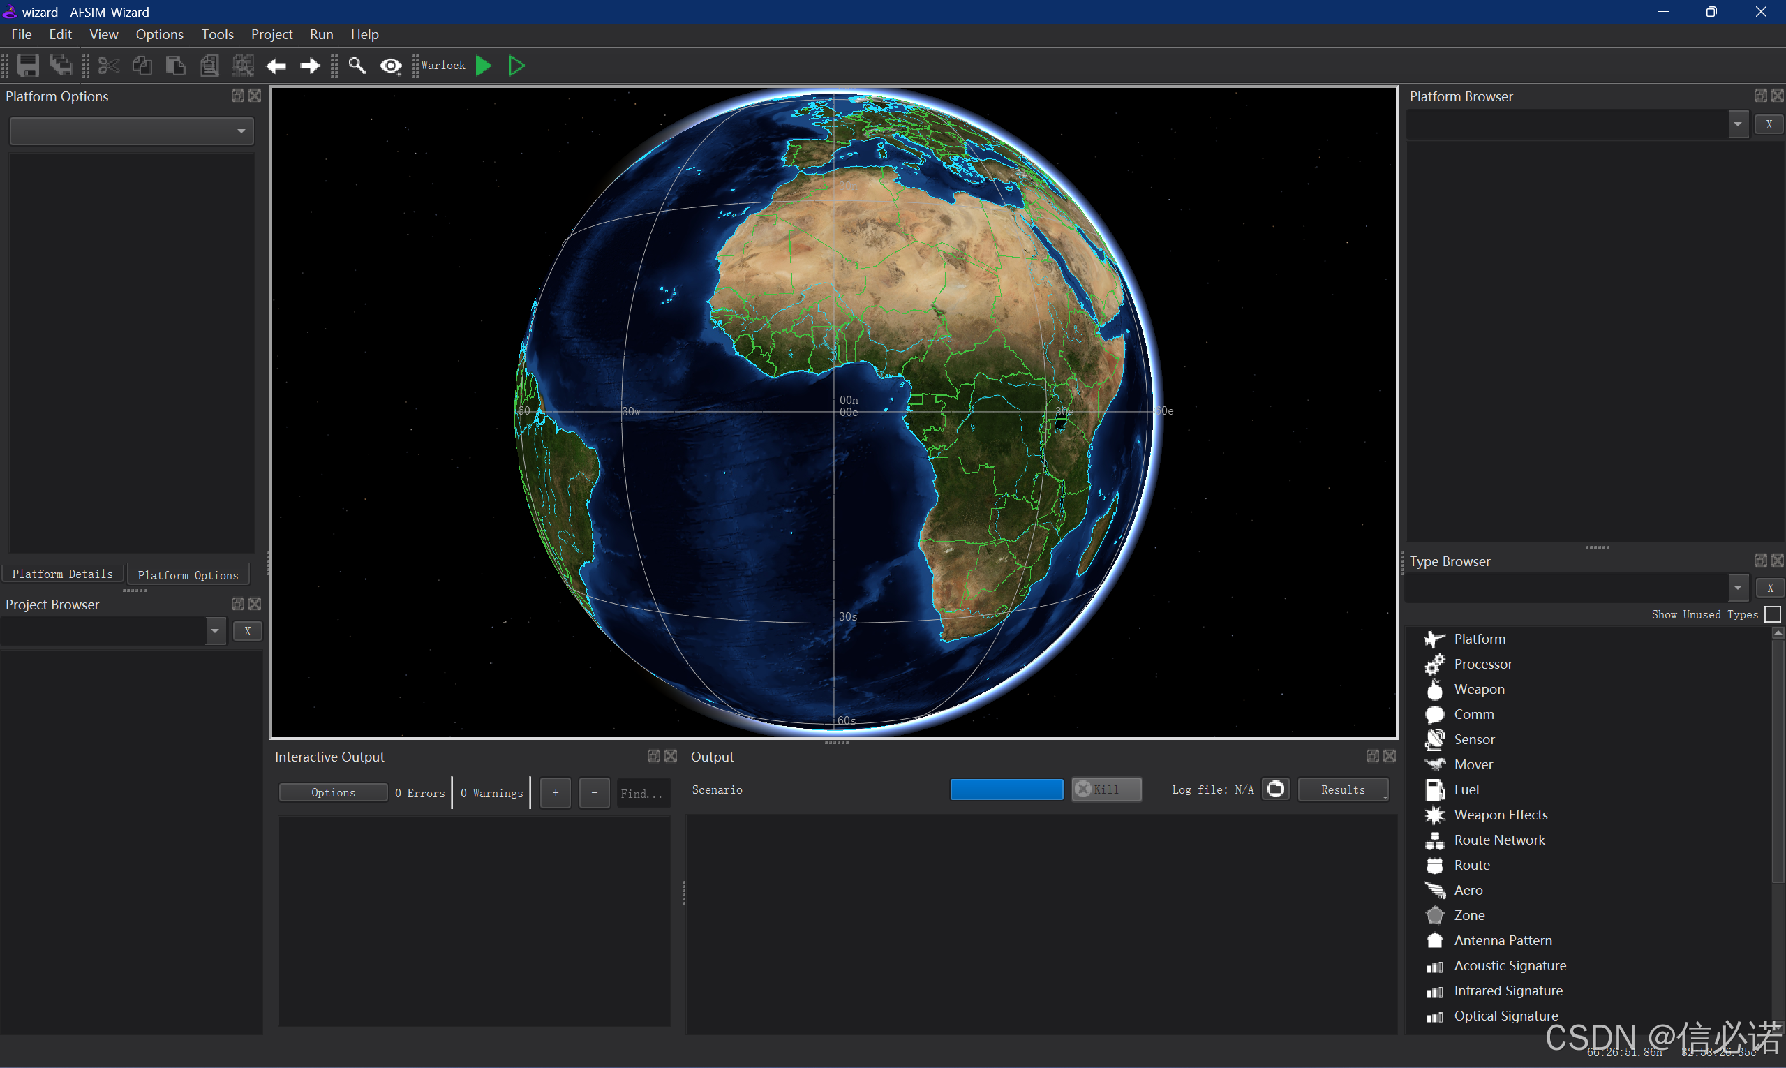The width and height of the screenshot is (1786, 1068).
Task: Click the outlined green play button
Action: (x=516, y=66)
